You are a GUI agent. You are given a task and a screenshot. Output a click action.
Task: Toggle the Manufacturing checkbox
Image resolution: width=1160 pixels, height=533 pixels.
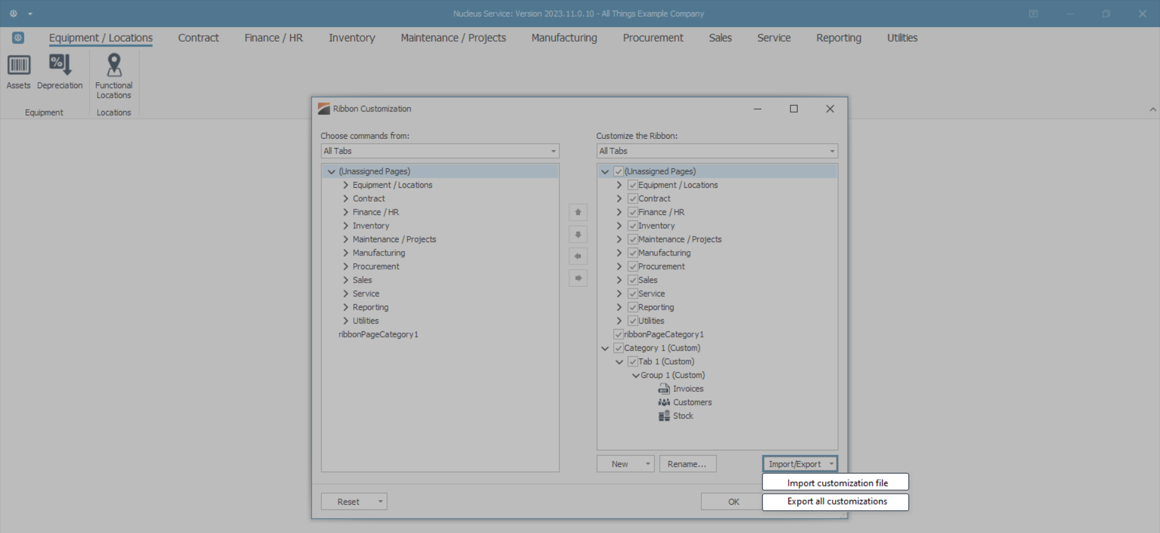click(x=633, y=253)
